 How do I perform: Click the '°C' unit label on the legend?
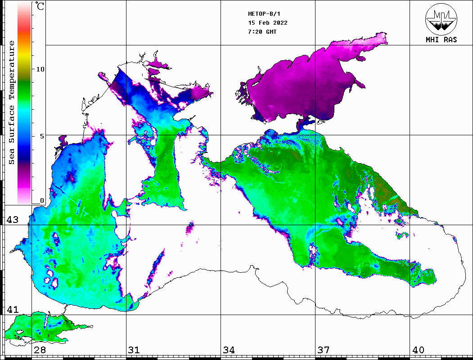click(x=40, y=6)
